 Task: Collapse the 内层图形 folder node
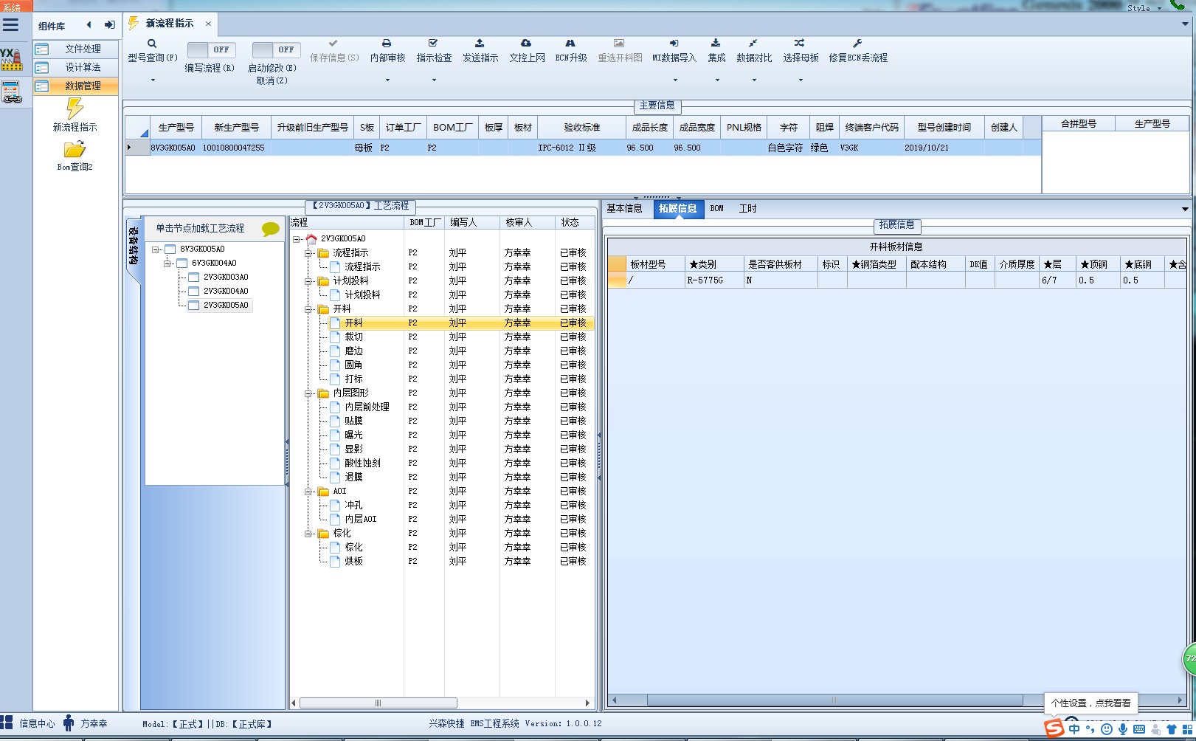[x=308, y=393]
